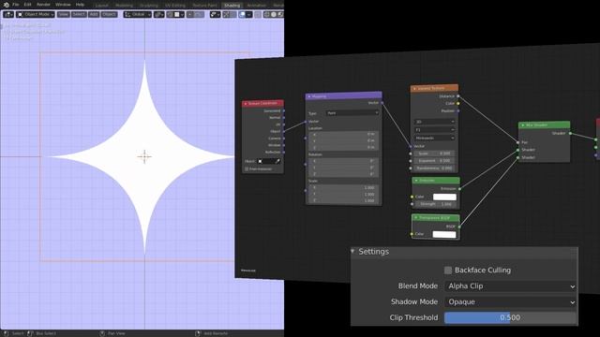Image resolution: width=600 pixels, height=337 pixels.
Task: Click the Mapping Scale X field
Action: 343,187
